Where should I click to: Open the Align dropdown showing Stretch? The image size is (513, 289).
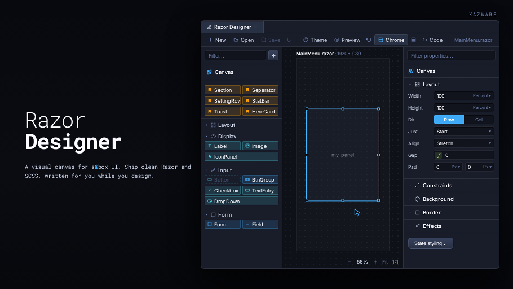click(x=463, y=143)
